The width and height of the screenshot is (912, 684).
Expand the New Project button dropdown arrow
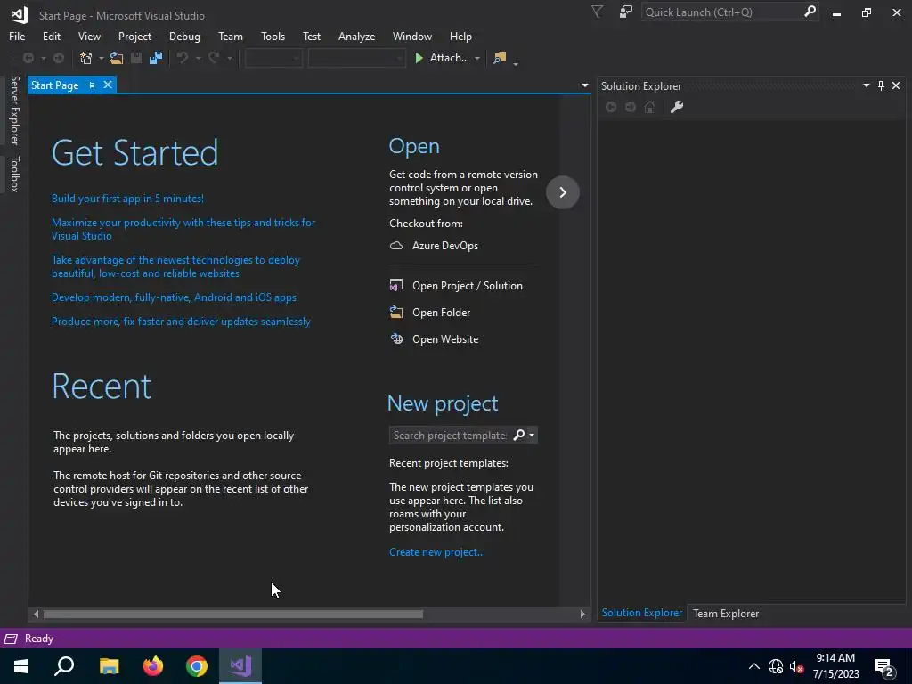point(101,59)
